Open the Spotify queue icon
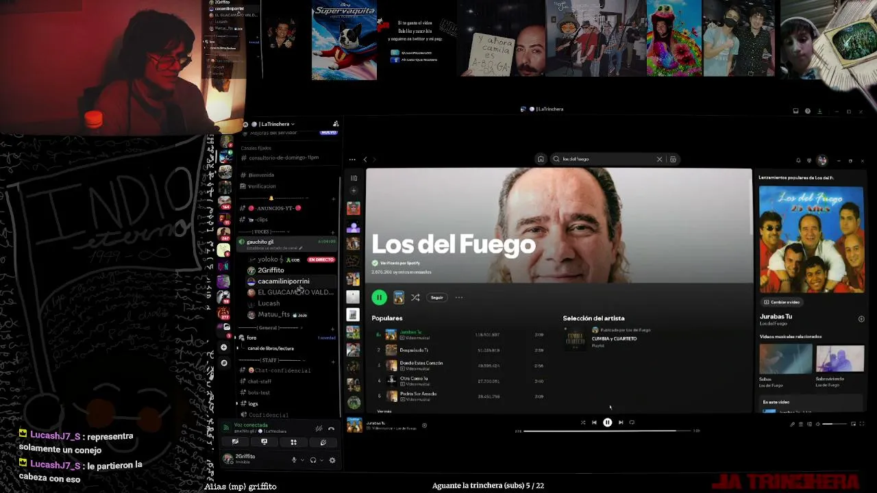Image resolution: width=877 pixels, height=493 pixels. tap(801, 425)
